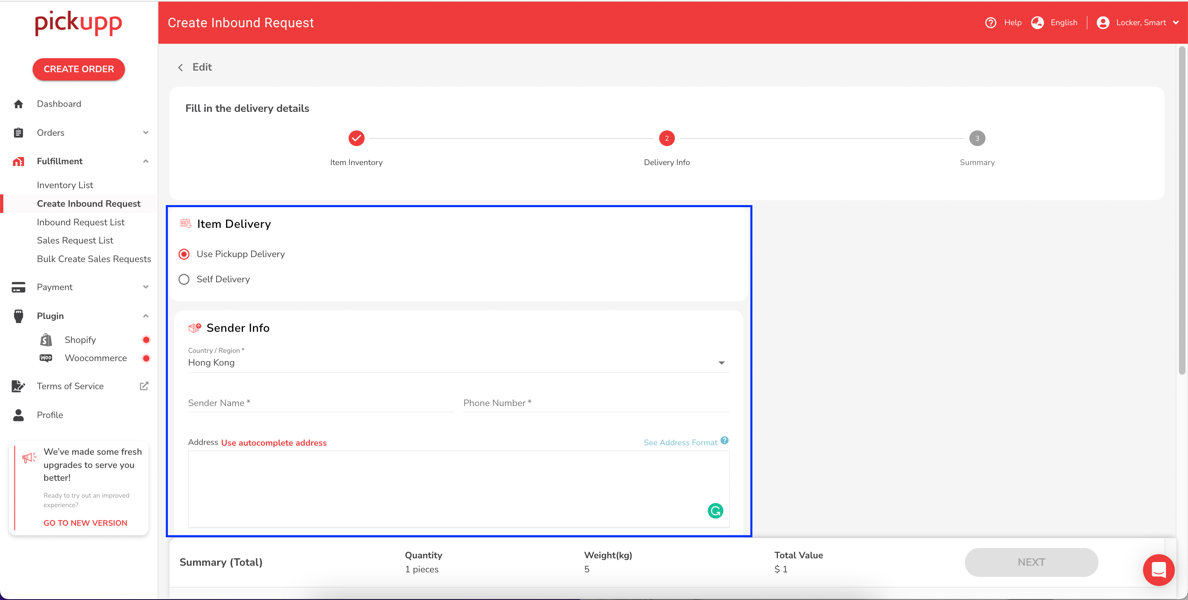
Task: Click the Sender Name input field
Action: pyautogui.click(x=321, y=403)
